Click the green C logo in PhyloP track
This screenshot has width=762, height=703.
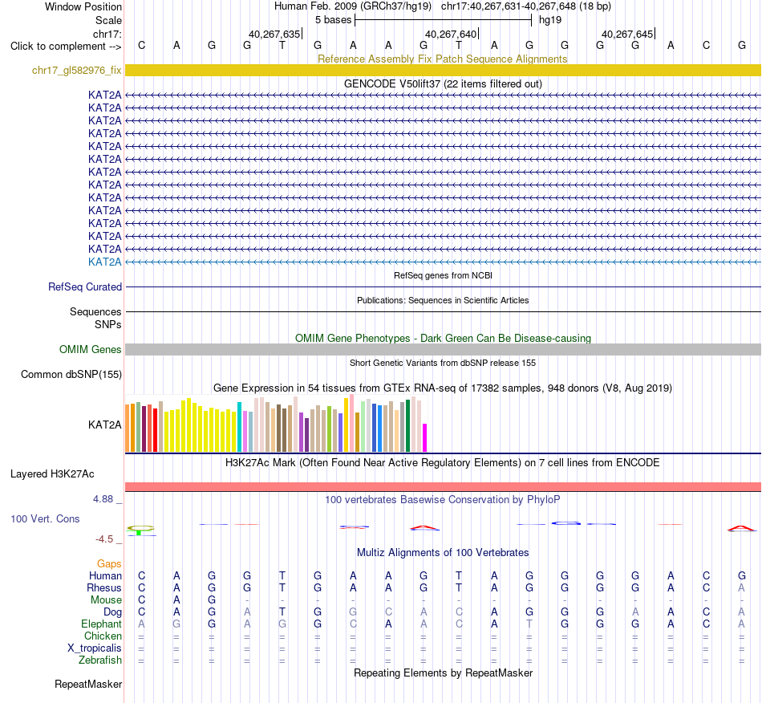click(x=140, y=530)
